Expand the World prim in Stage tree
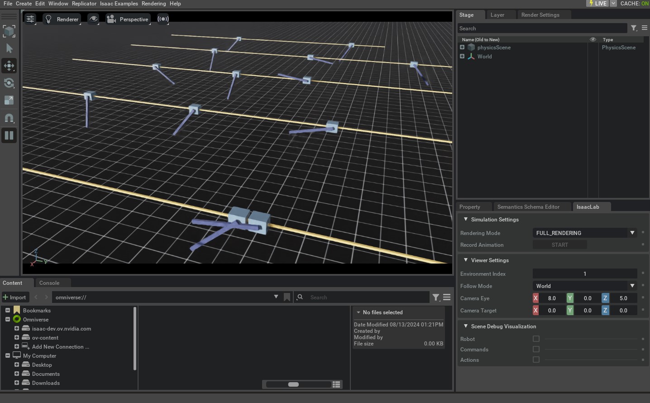This screenshot has width=650, height=403. (462, 57)
